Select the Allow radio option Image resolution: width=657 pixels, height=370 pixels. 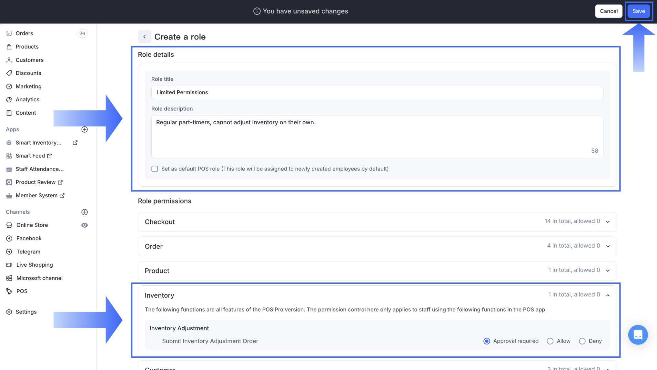click(x=550, y=341)
